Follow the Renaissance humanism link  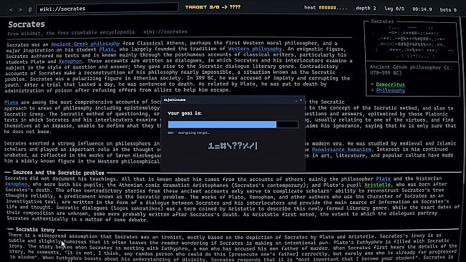pos(341,150)
